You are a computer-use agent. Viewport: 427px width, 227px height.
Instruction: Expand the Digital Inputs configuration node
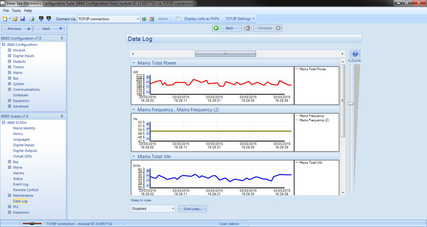[x=9, y=56]
